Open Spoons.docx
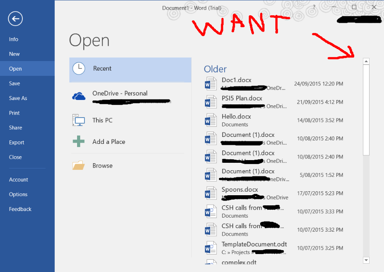 tap(274, 193)
